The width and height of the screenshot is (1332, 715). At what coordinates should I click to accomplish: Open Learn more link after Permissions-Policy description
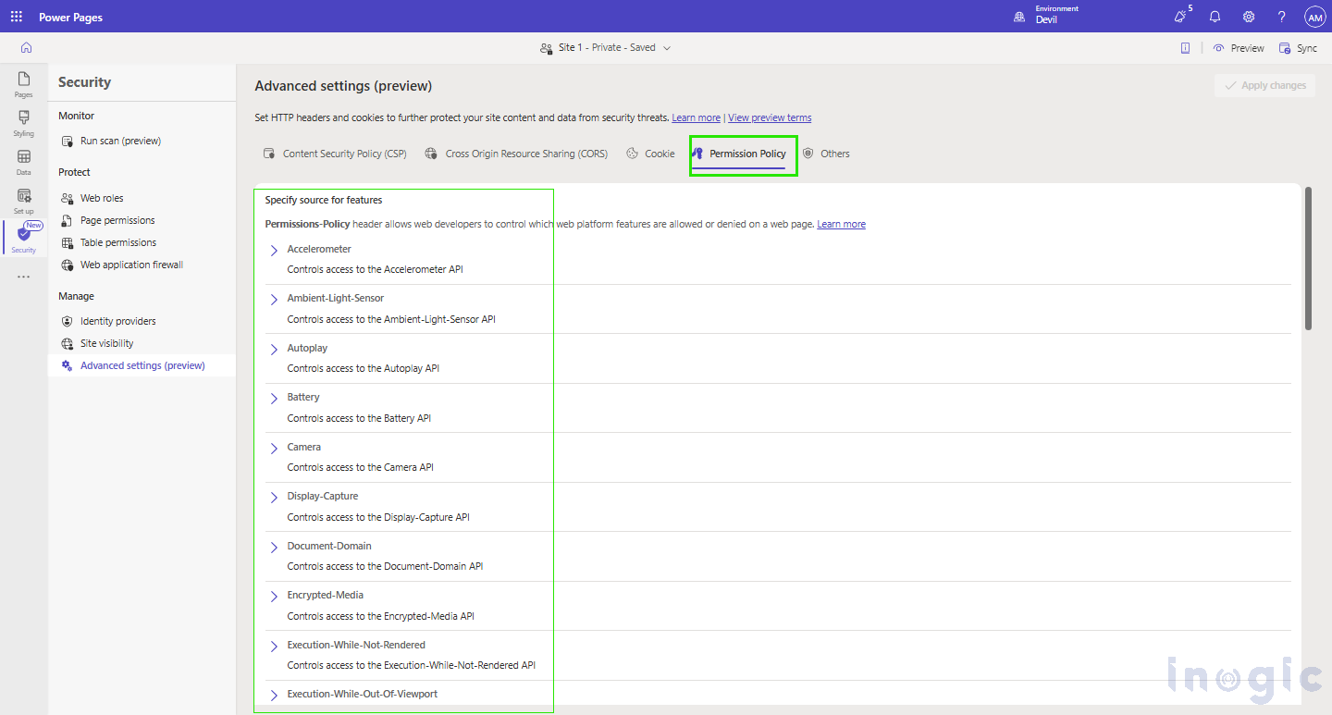(x=841, y=224)
